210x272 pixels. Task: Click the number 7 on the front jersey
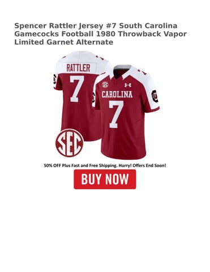(116, 114)
